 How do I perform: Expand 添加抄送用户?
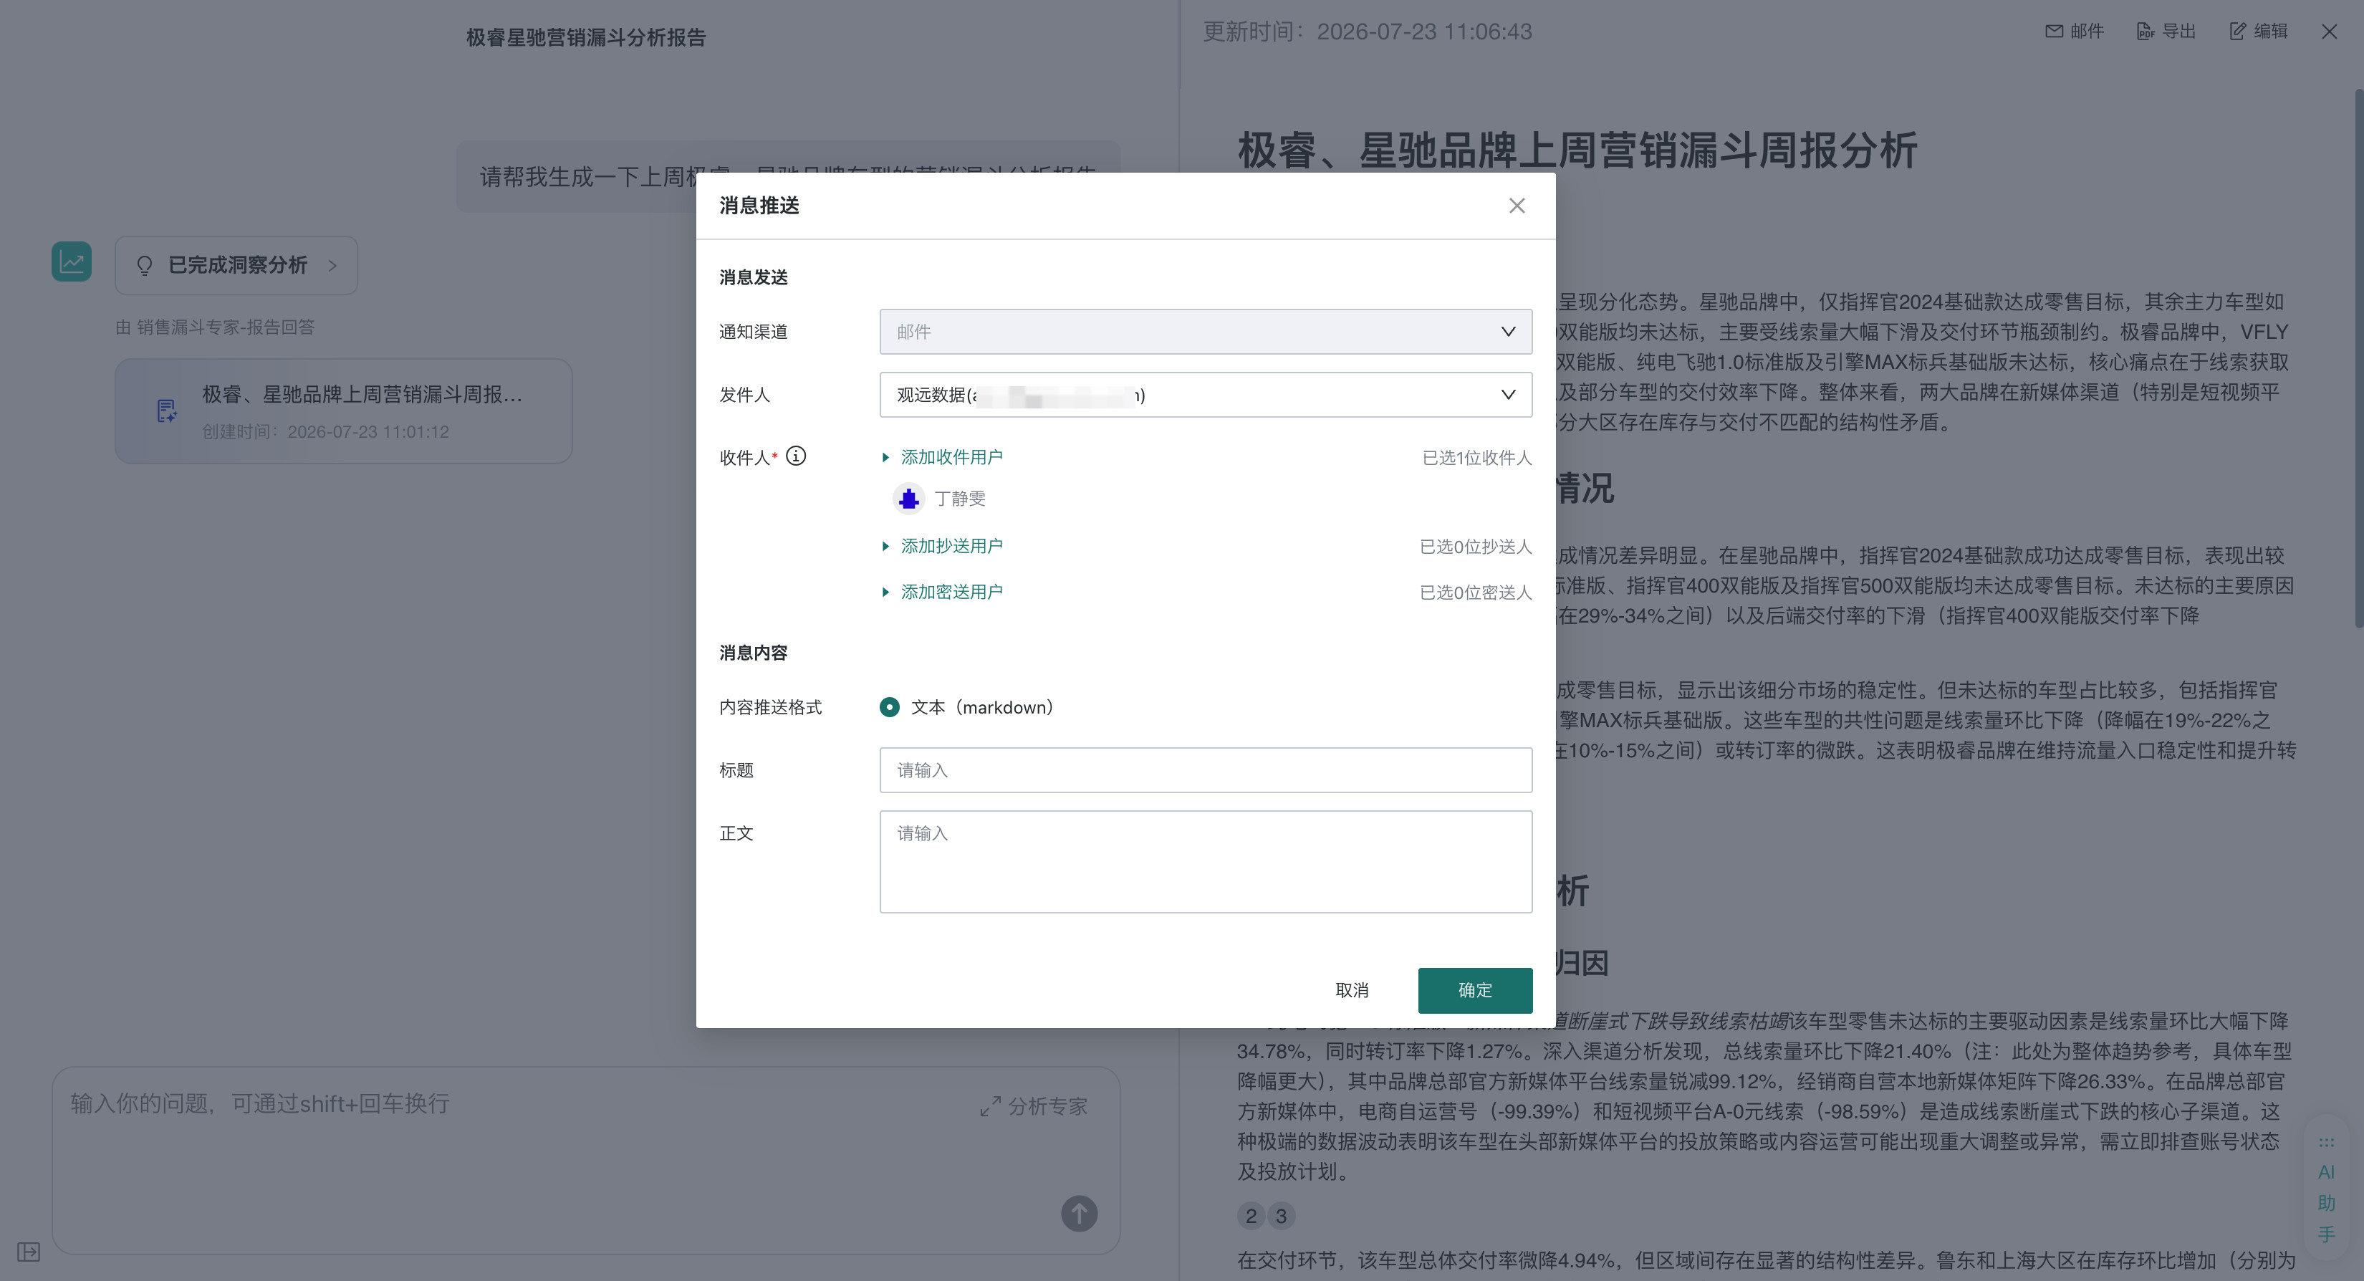[943, 546]
